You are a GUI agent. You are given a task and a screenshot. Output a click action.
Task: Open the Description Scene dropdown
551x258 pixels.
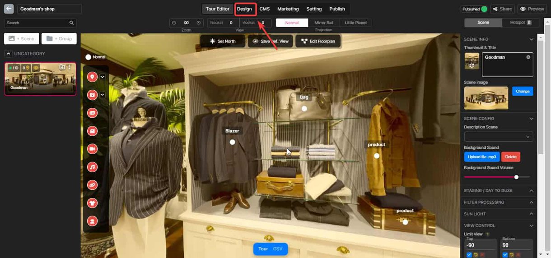[x=498, y=136]
